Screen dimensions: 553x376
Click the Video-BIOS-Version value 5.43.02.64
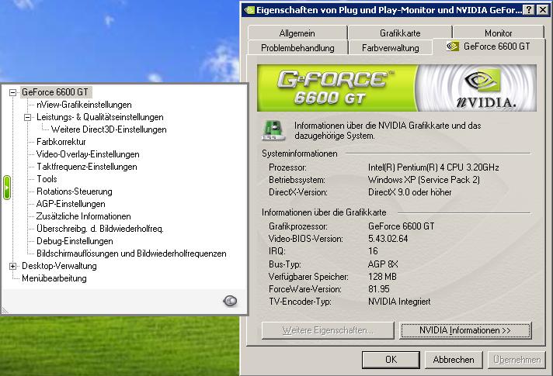(388, 238)
